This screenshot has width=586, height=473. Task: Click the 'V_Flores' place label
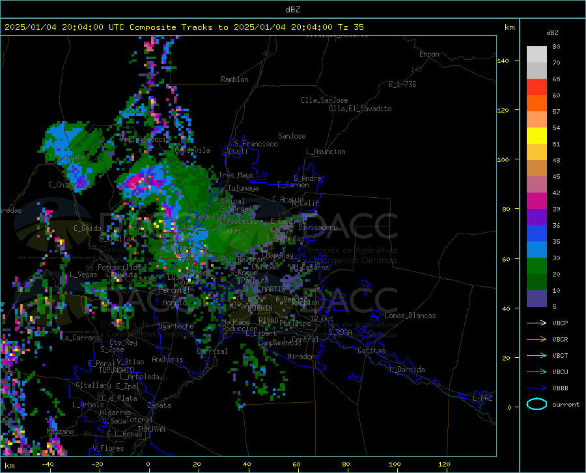[x=108, y=448]
